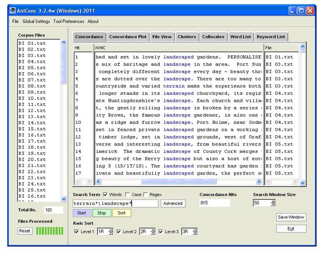
Task: Click 'landscape' keyword in hit 9 gardener line
Action: [x=177, y=115]
